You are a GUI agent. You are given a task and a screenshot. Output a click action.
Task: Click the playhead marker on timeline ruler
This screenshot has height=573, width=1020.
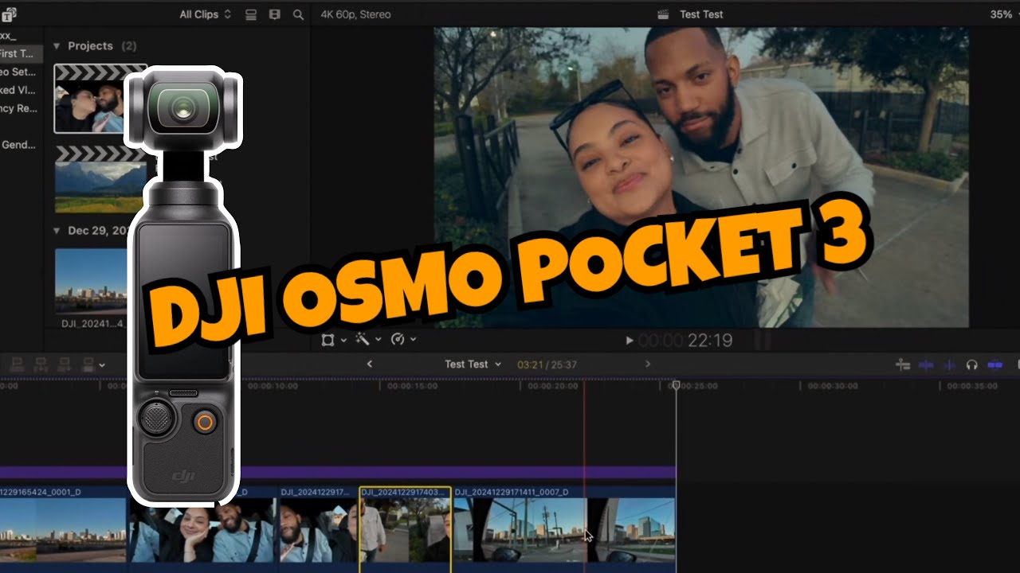676,385
